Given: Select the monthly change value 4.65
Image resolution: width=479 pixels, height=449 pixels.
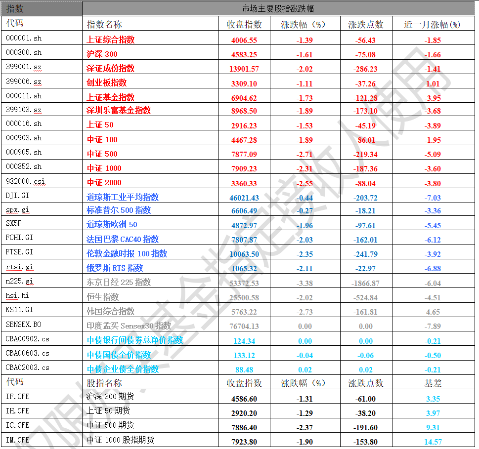Looking at the screenshot, I should click(433, 312).
